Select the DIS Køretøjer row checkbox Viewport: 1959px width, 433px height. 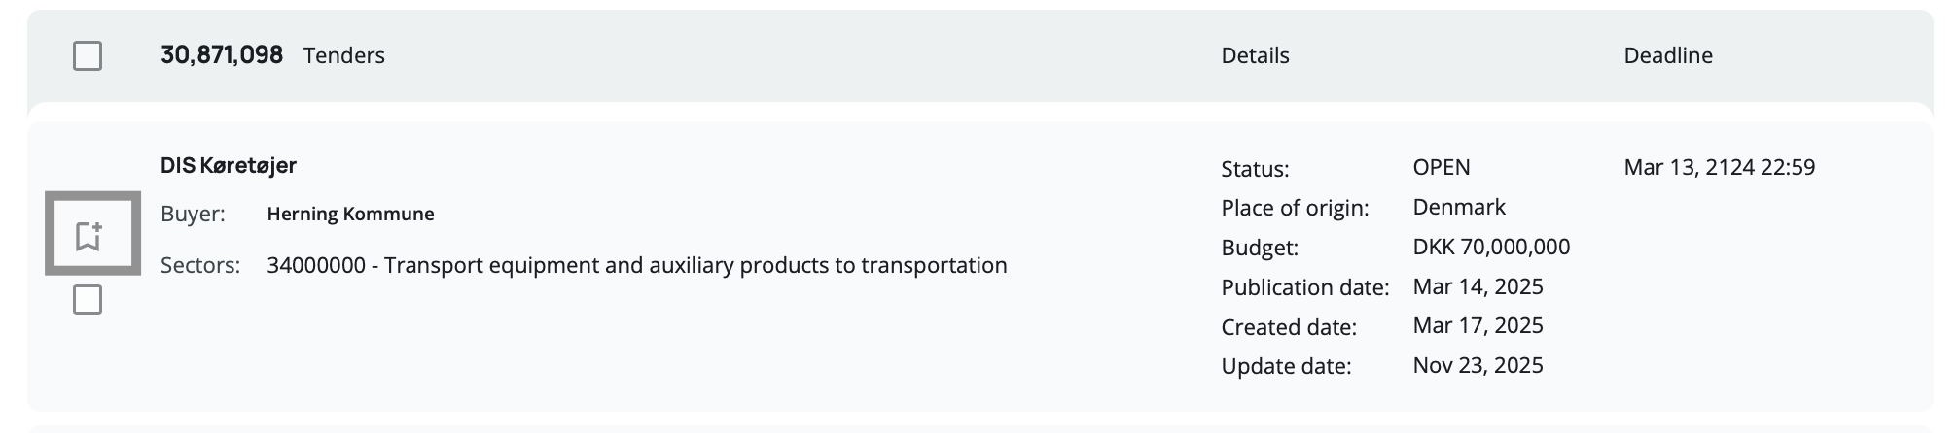tap(88, 300)
